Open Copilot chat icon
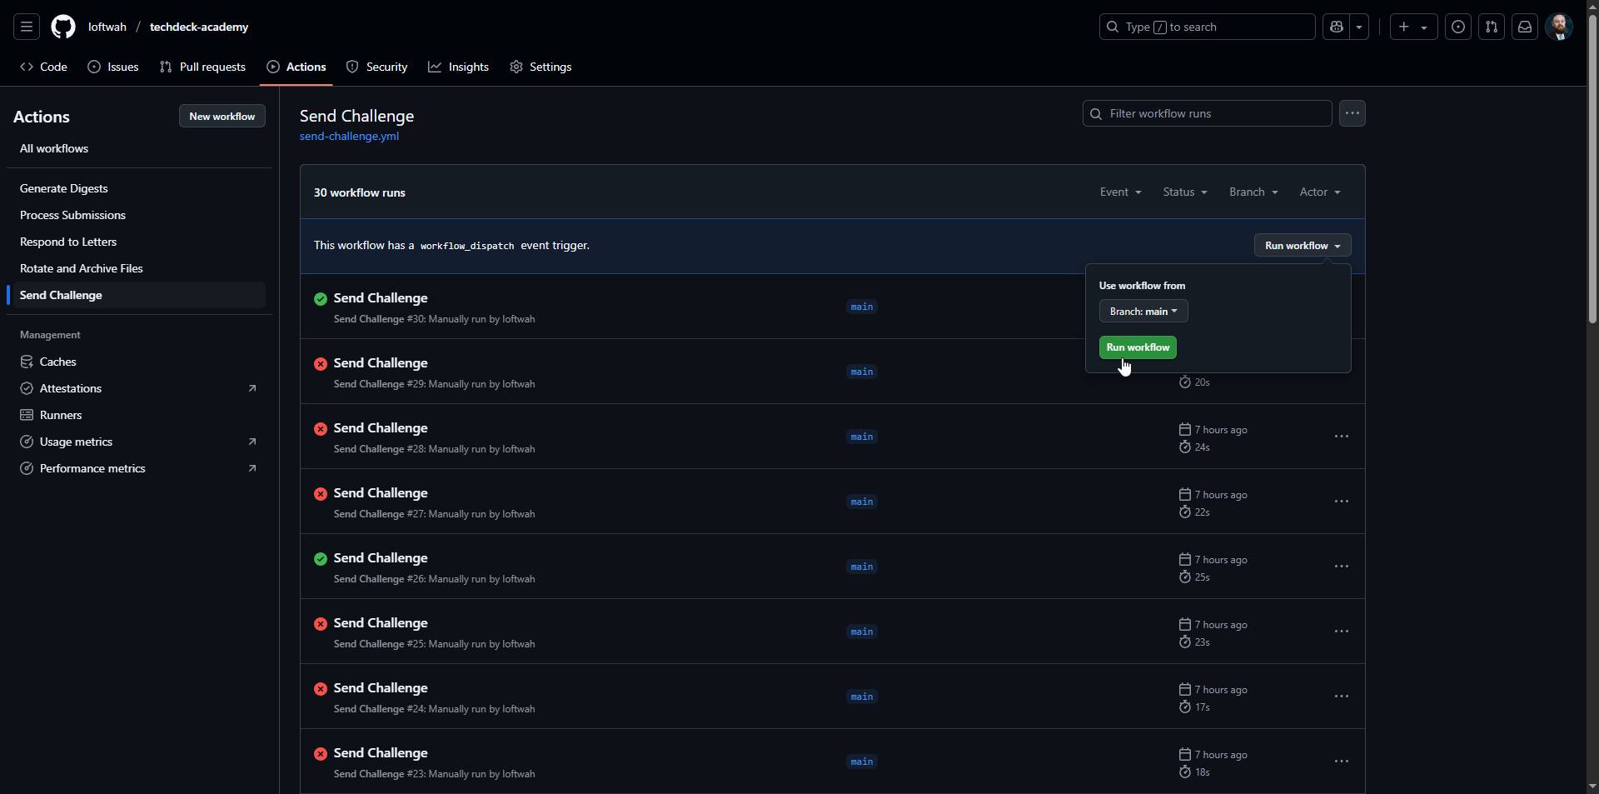The height and width of the screenshot is (794, 1599). (x=1337, y=27)
